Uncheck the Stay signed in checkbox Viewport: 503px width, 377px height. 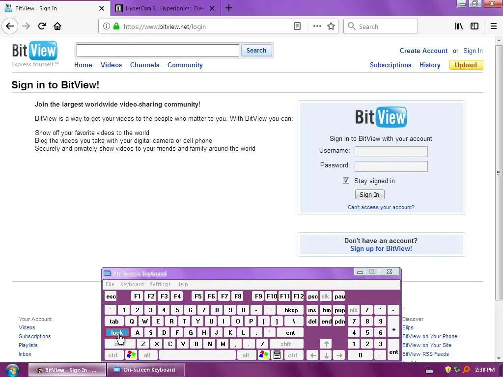[x=346, y=181]
